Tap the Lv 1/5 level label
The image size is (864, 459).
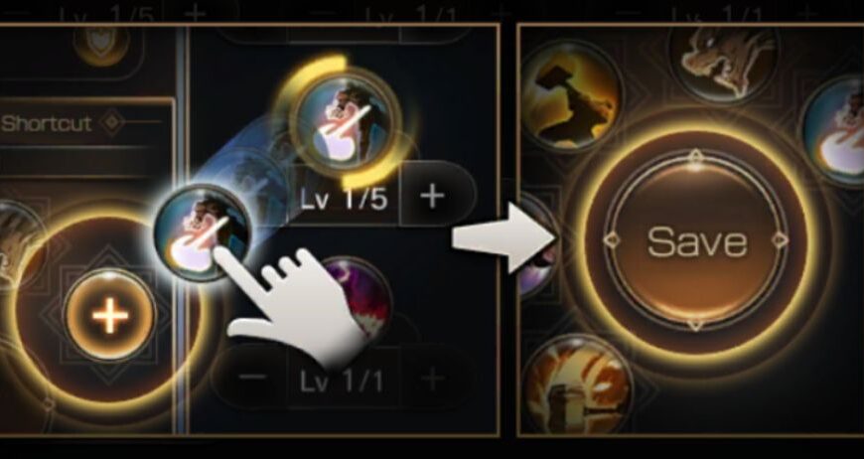tap(345, 198)
